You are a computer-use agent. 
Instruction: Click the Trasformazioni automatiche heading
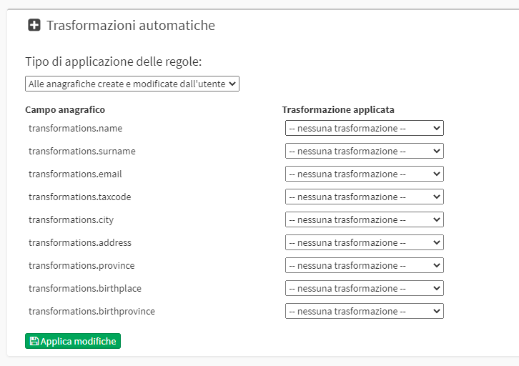click(131, 26)
